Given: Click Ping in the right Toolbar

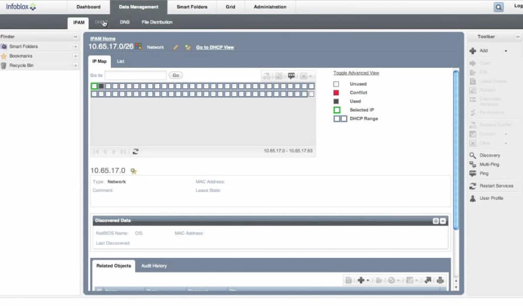Looking at the screenshot, I should pyautogui.click(x=479, y=174).
